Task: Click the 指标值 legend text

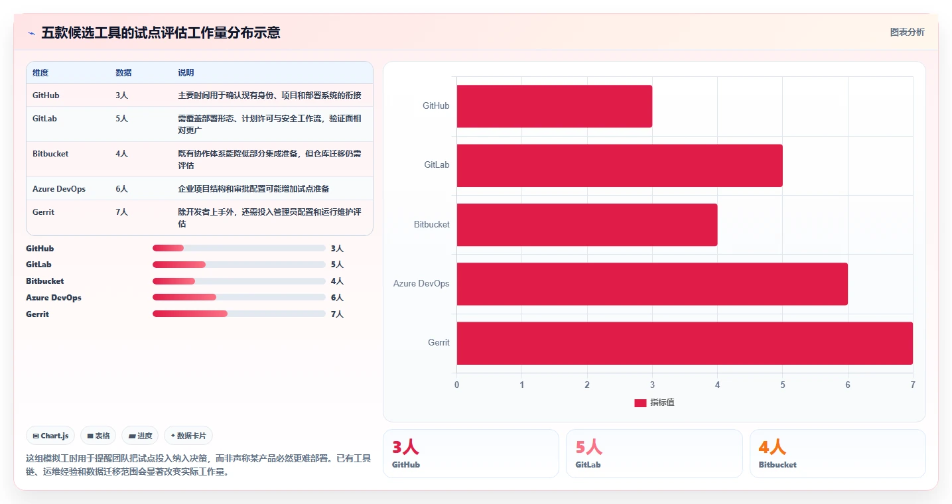Action: click(x=662, y=403)
